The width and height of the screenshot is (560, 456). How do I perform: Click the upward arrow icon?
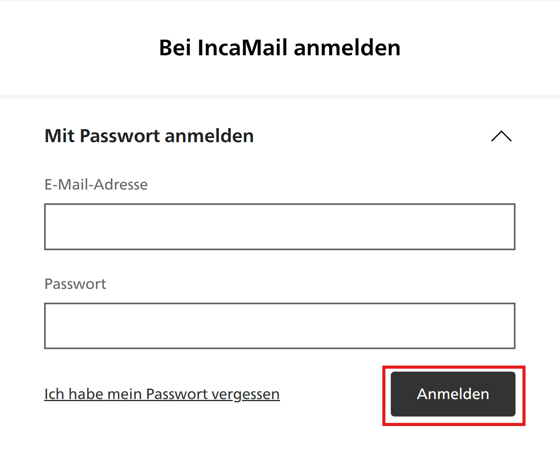coord(501,136)
